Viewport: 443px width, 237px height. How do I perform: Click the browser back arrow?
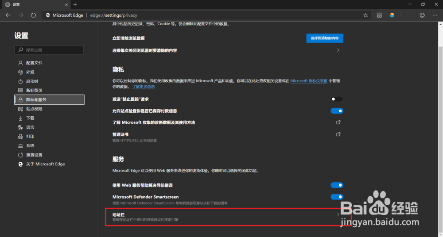8,15
